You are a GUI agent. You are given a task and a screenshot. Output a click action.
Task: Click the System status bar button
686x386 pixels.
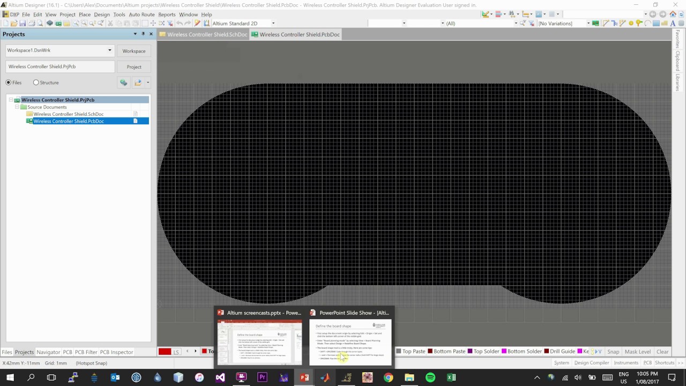click(562, 363)
